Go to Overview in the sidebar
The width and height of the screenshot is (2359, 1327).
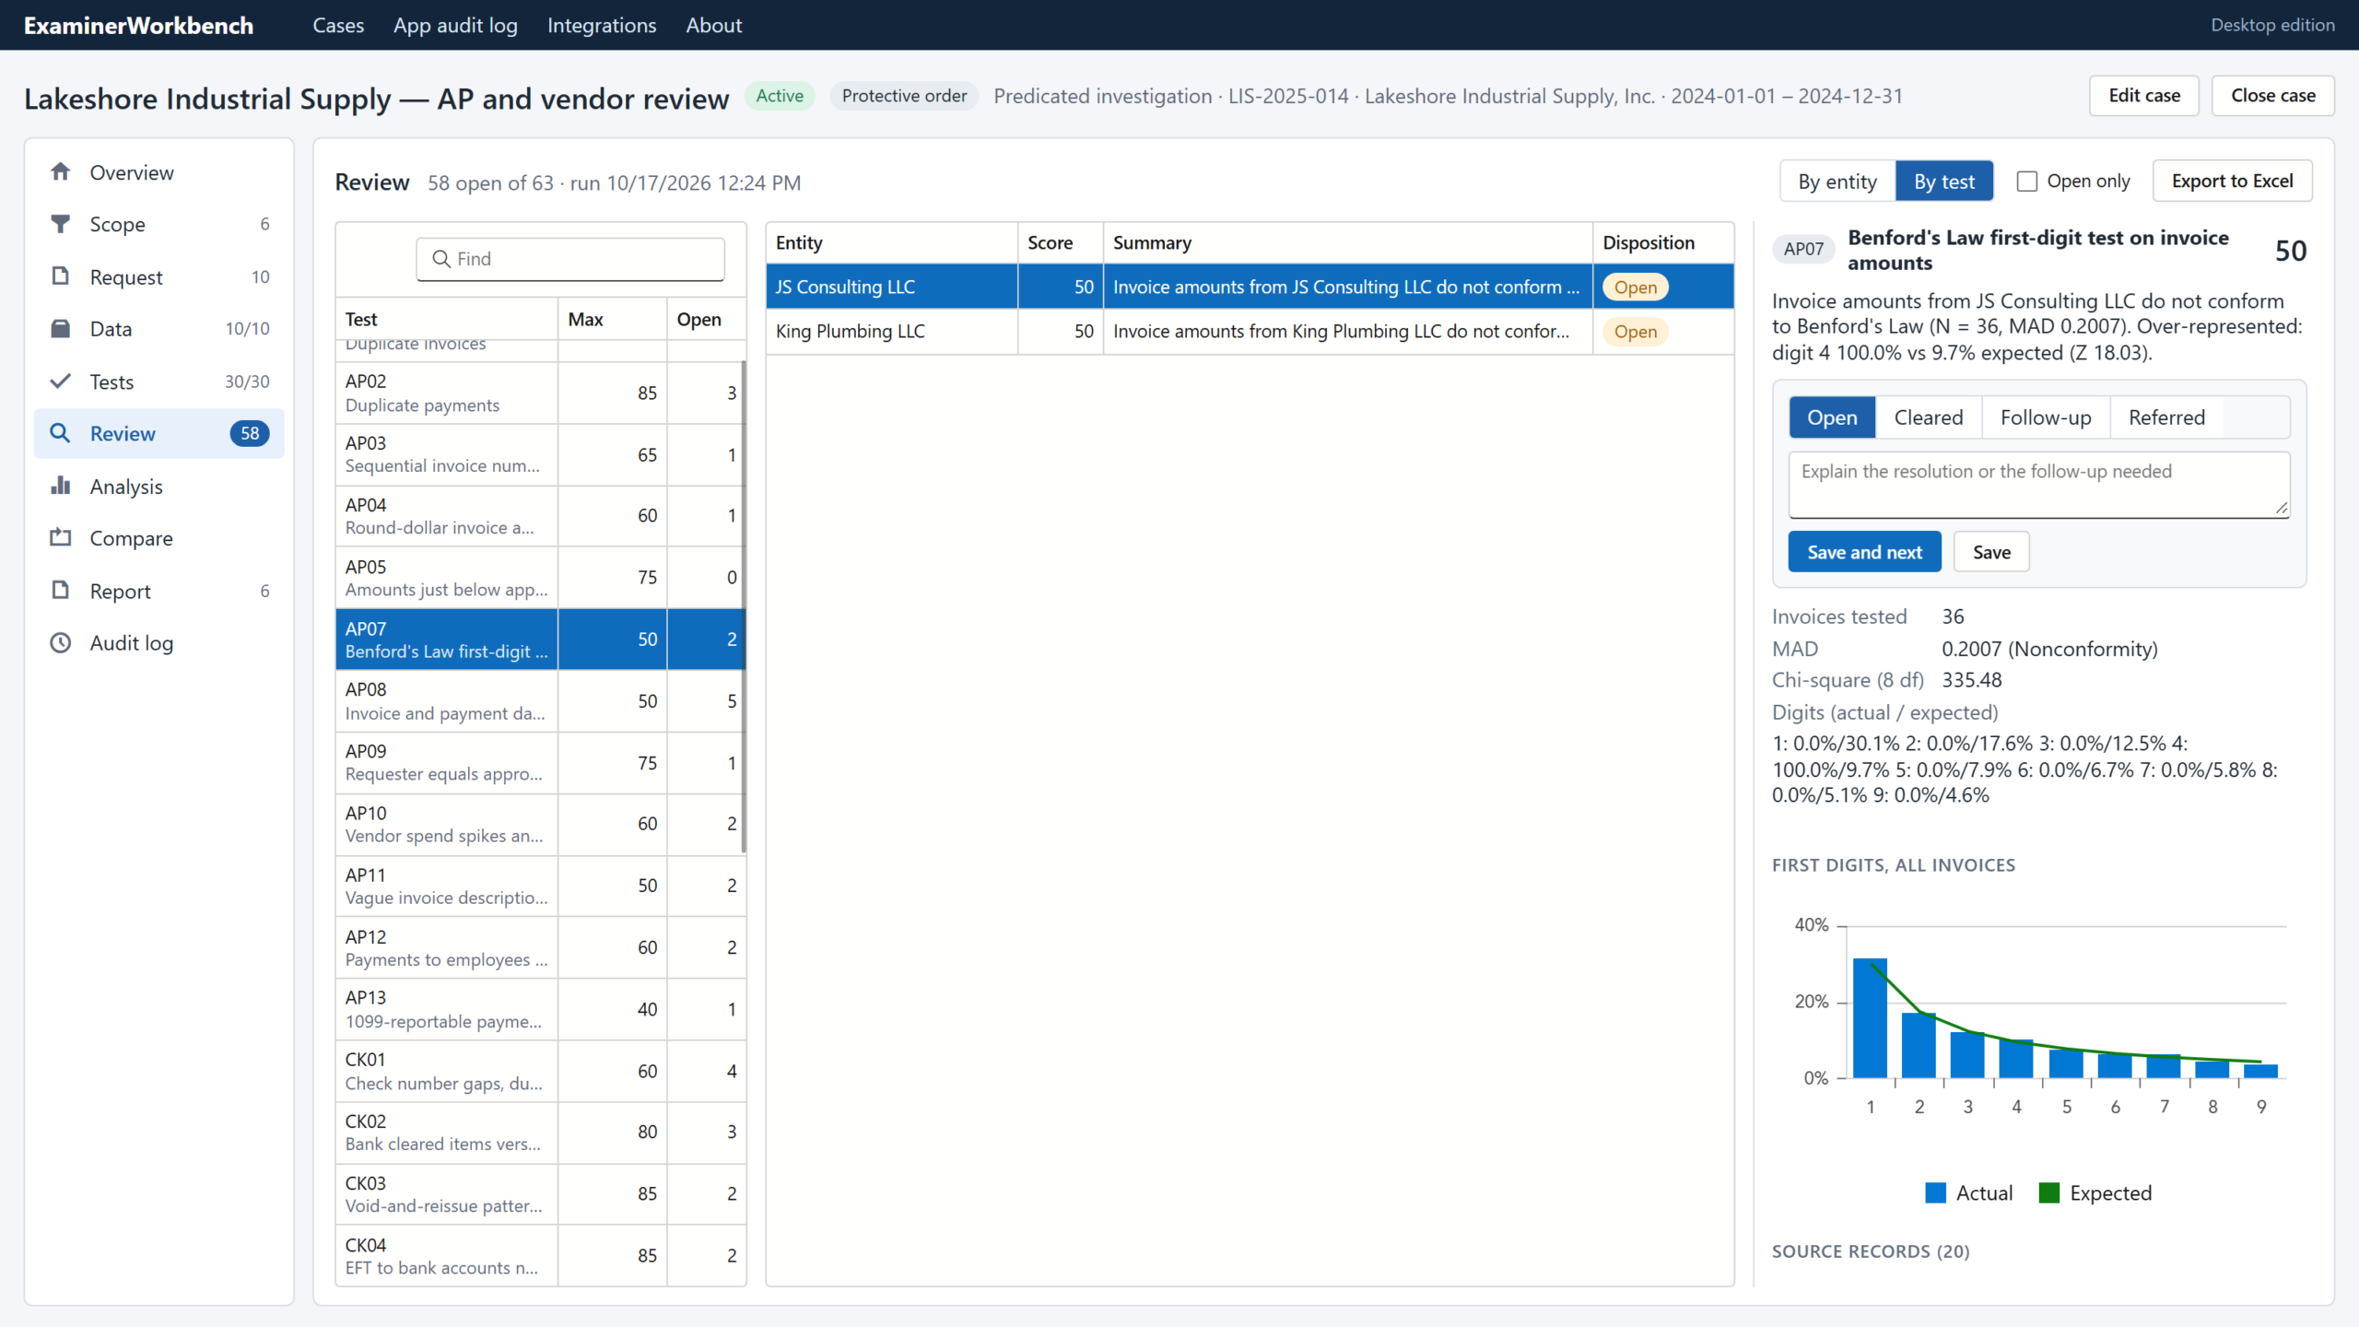click(x=159, y=172)
